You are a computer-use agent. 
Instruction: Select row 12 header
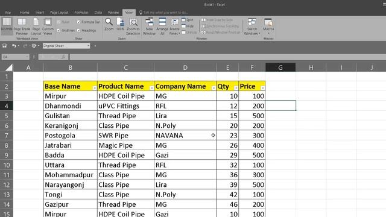pyautogui.click(x=7, y=185)
